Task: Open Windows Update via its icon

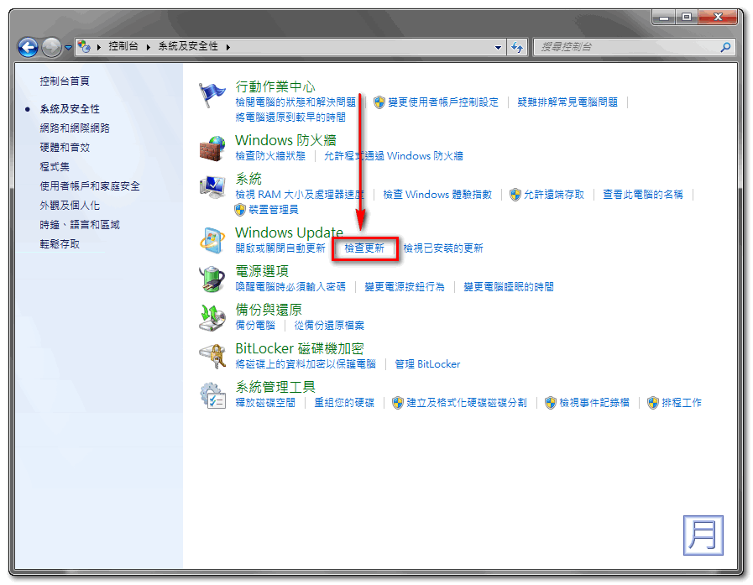Action: pos(212,239)
